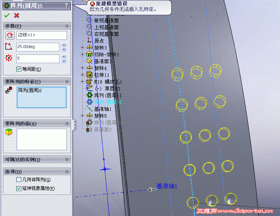Click the error icon in rebuild error balloon
Viewport: 280px width, 216px height.
tap(92, 3)
